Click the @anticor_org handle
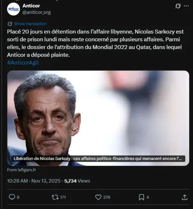 tap(37, 12)
